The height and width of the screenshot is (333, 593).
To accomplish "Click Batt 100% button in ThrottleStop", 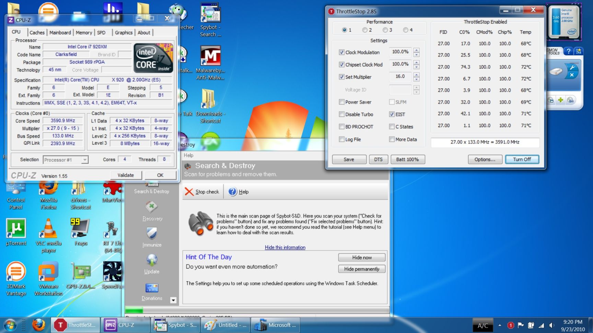I will pos(408,159).
